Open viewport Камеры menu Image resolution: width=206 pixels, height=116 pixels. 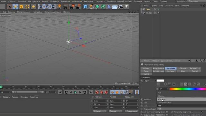pos(12,12)
